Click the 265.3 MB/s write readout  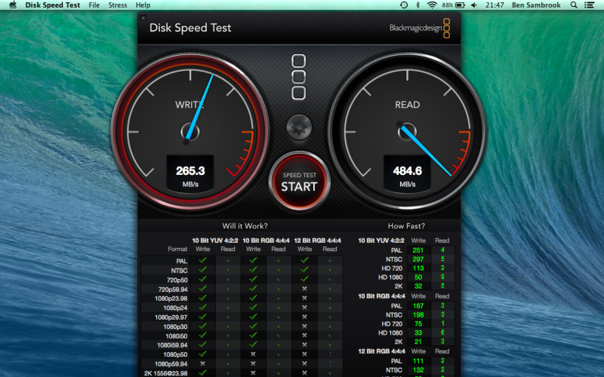(190, 174)
